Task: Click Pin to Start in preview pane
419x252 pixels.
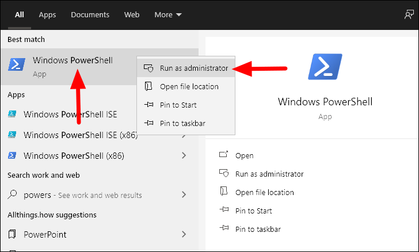Action: (254, 211)
